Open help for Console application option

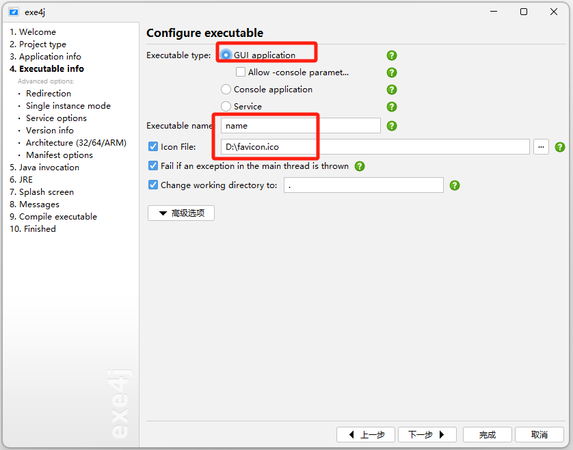392,90
